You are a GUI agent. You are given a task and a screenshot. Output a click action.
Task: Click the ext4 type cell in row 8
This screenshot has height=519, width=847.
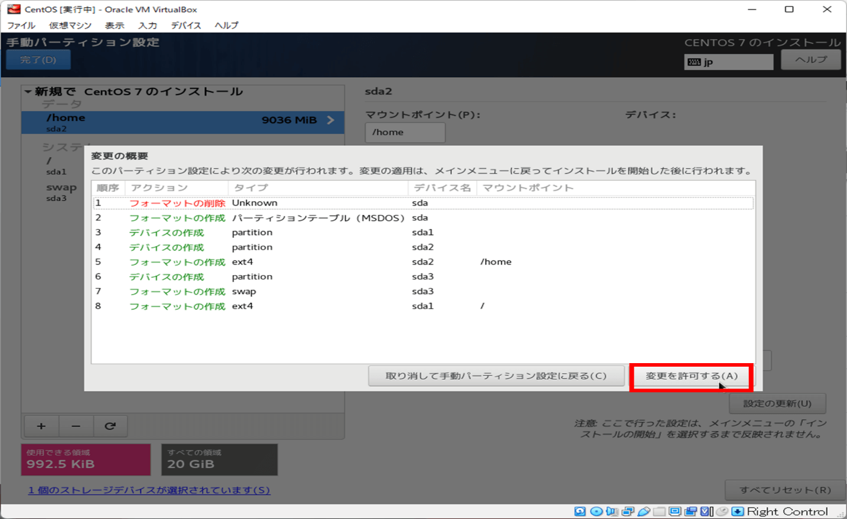(242, 306)
